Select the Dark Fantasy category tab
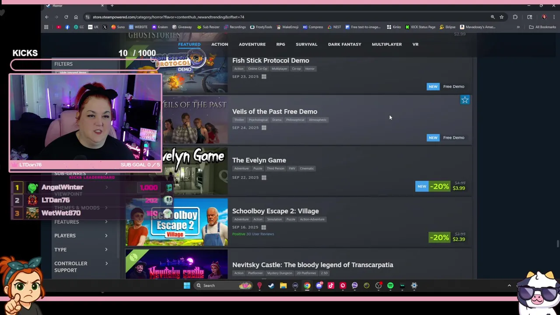 345,44
